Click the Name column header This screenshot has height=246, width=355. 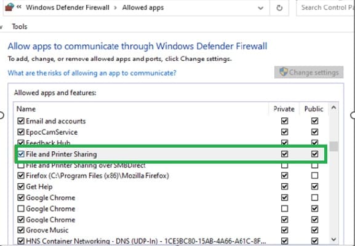tap(26, 109)
